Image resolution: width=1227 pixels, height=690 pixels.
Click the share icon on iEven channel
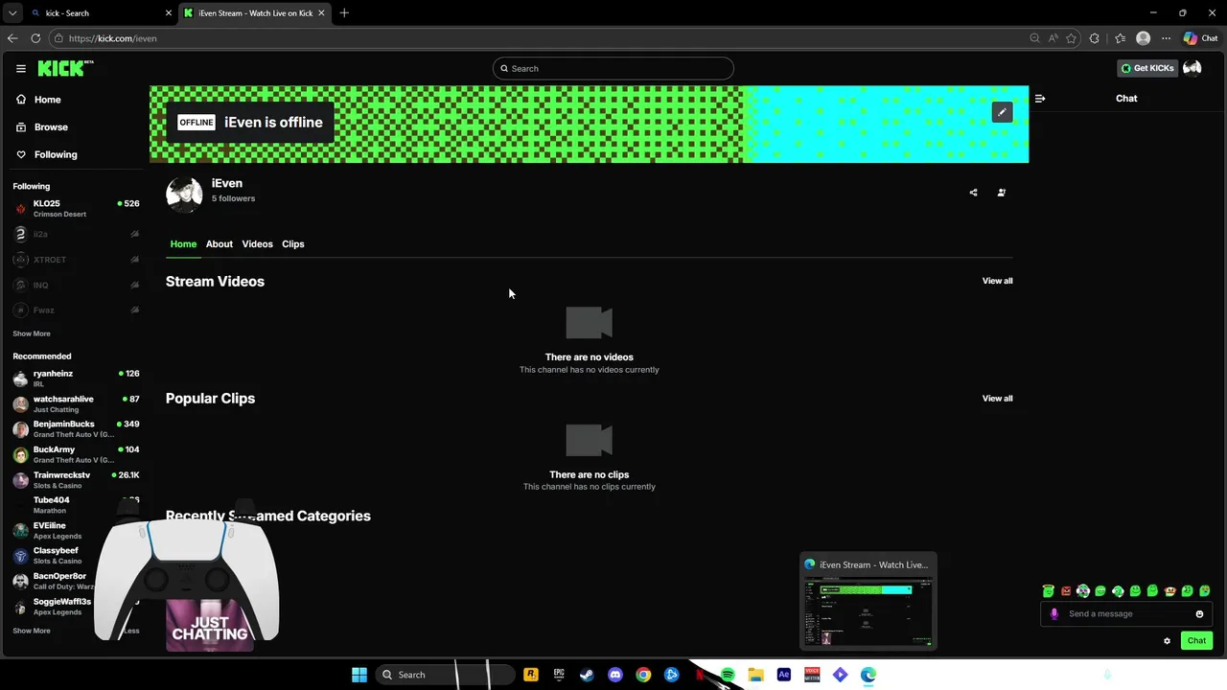tap(973, 193)
